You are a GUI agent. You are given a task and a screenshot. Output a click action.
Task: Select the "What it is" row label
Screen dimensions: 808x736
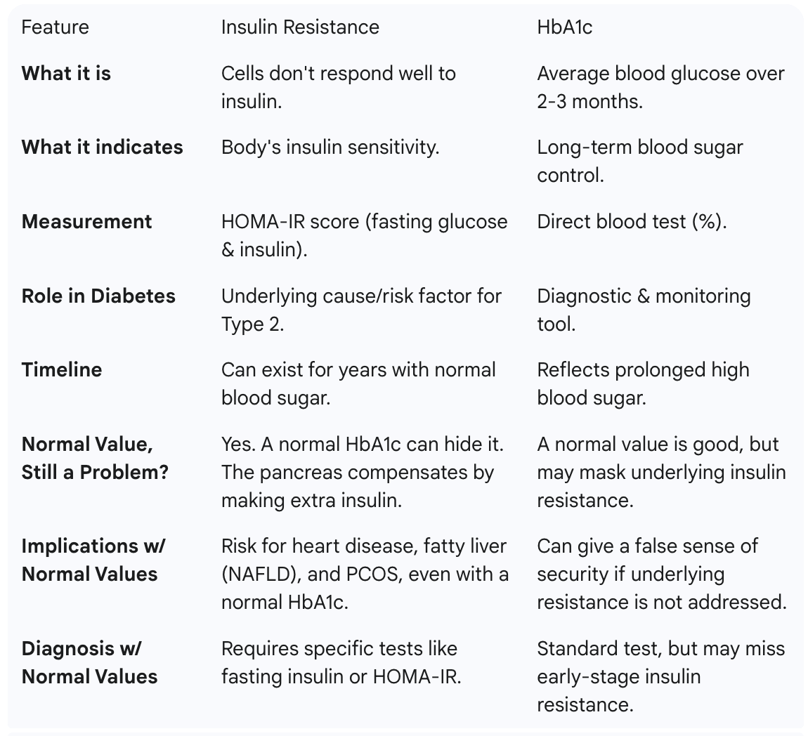66,73
